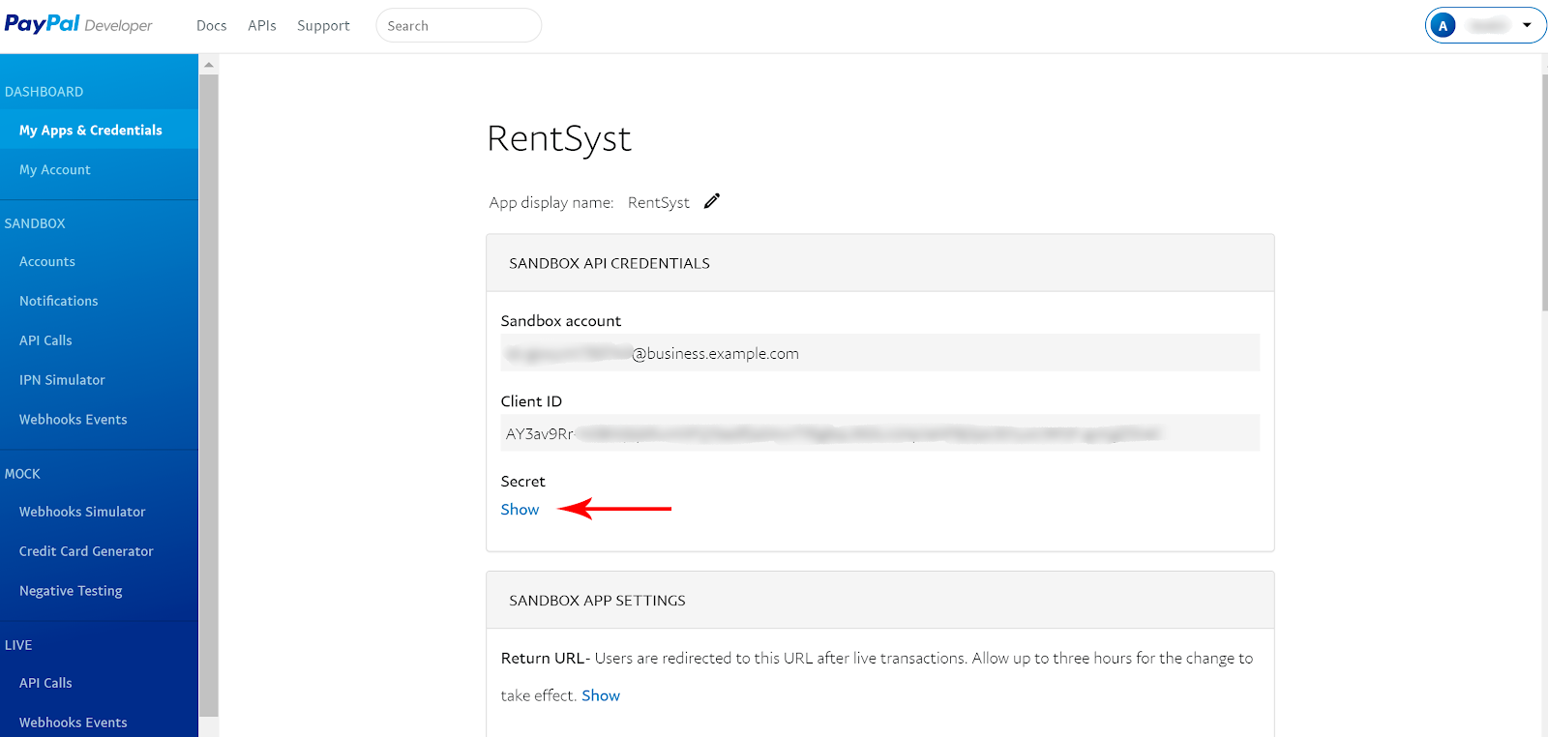This screenshot has height=737, width=1548.
Task: Open the Webhooks Simulator
Action: [82, 512]
